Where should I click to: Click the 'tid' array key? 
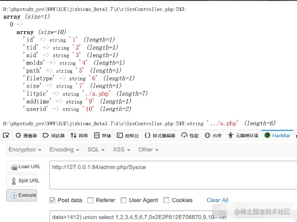(x=30, y=47)
